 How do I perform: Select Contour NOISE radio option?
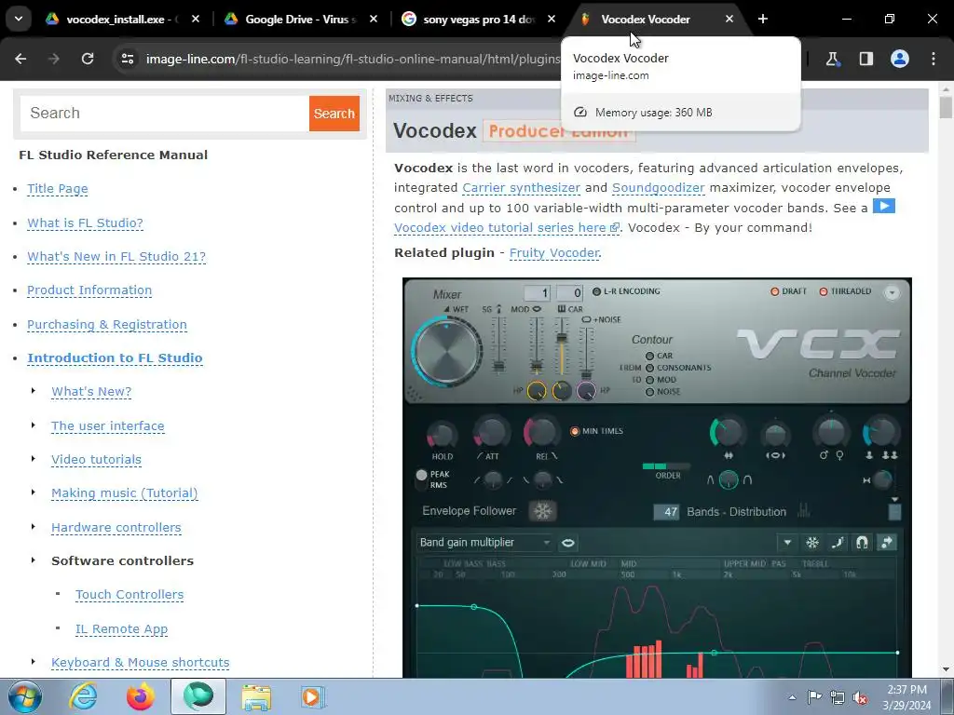point(649,392)
